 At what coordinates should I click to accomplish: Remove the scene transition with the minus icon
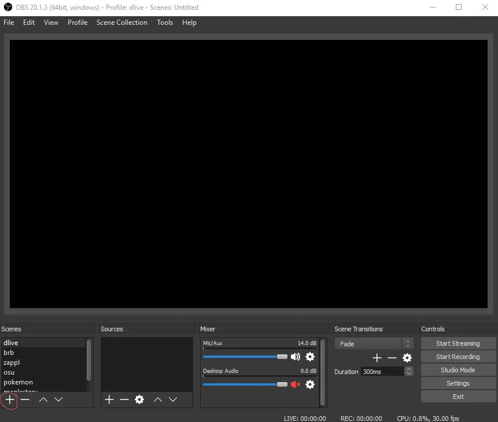[x=392, y=358]
